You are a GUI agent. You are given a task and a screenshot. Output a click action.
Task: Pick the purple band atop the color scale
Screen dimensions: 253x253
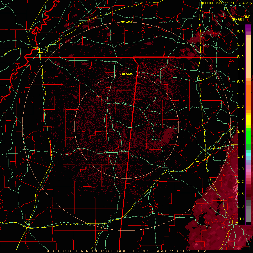click(x=248, y=28)
